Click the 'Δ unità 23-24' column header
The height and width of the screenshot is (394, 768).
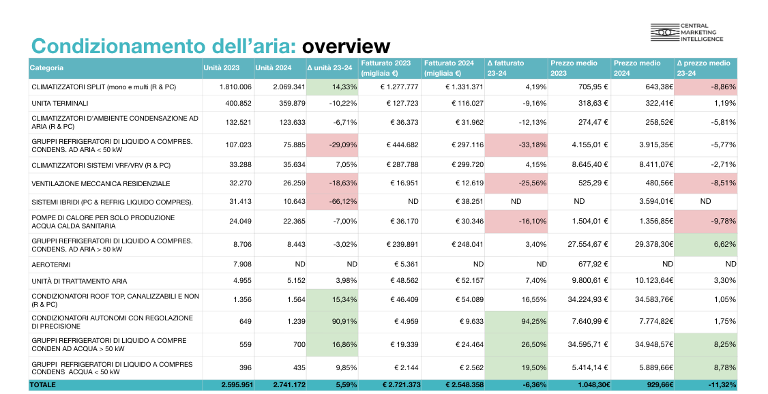pyautogui.click(x=330, y=68)
